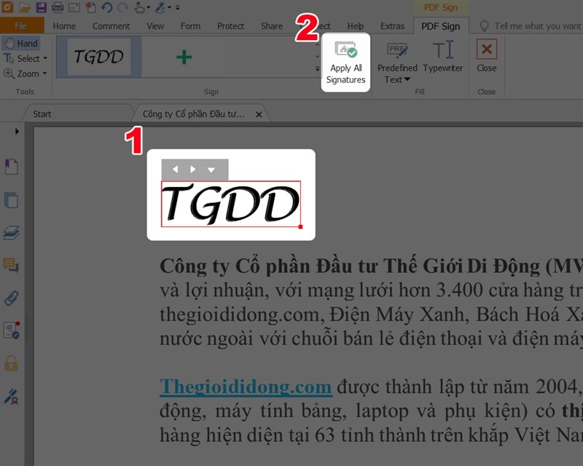Viewport: 583px width, 466px height.
Task: Click previous signature left arrow above TGDD
Action: pyautogui.click(x=175, y=170)
